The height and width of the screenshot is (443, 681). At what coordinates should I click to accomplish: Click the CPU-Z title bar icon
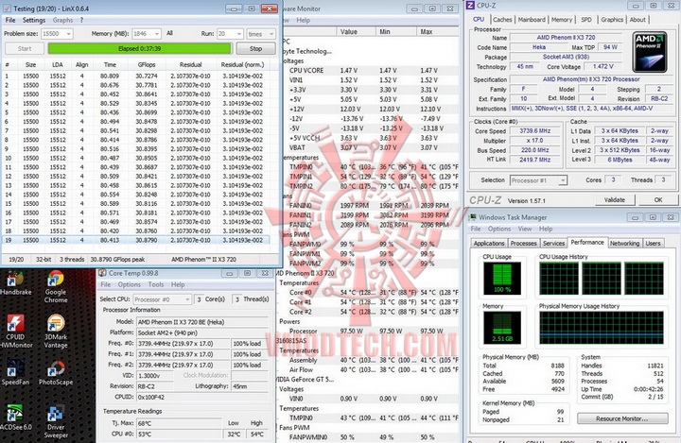(x=470, y=6)
